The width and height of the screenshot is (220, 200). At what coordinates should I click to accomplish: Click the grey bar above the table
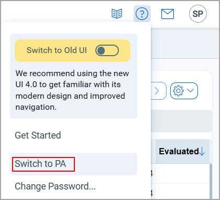[181, 121]
